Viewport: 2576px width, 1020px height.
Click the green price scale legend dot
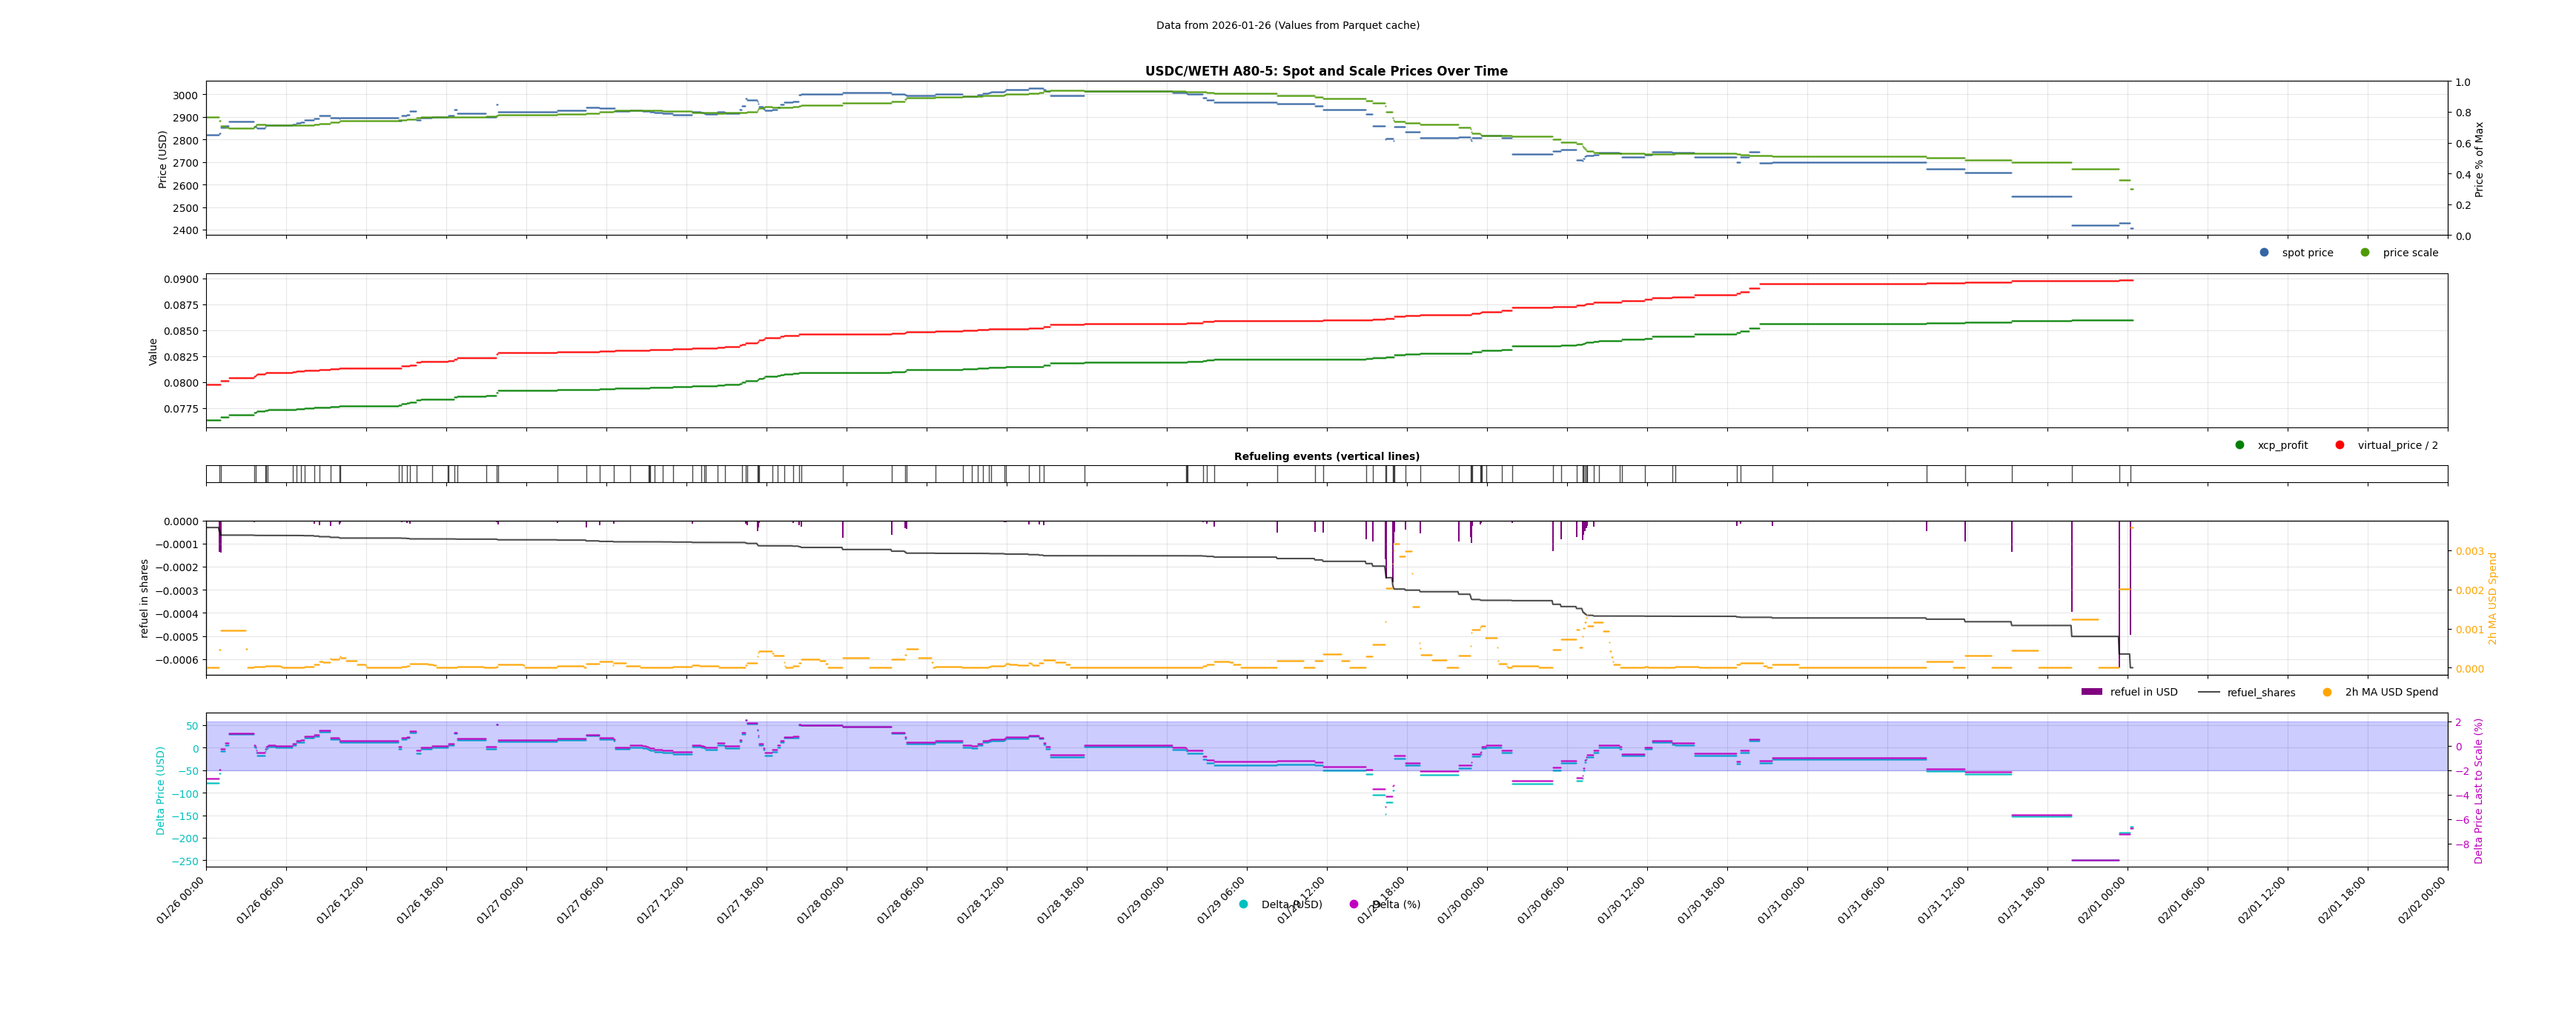point(2365,253)
